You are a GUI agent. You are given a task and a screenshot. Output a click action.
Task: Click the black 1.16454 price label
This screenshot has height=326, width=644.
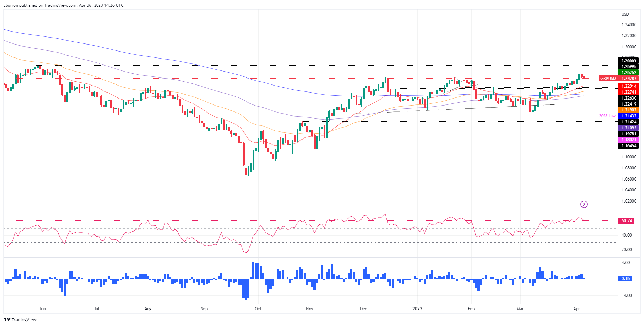point(629,146)
